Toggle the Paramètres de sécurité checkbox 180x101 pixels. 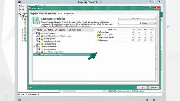(39, 41)
